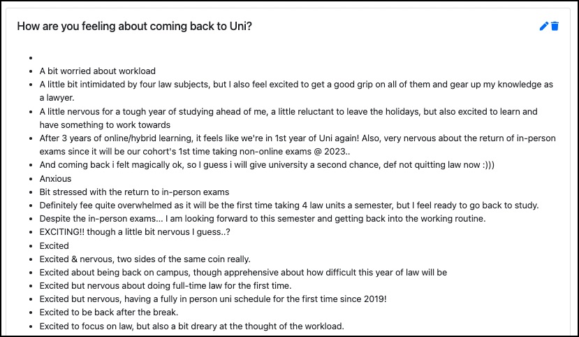Select 'Bit stressed with the return' response

pos(134,192)
